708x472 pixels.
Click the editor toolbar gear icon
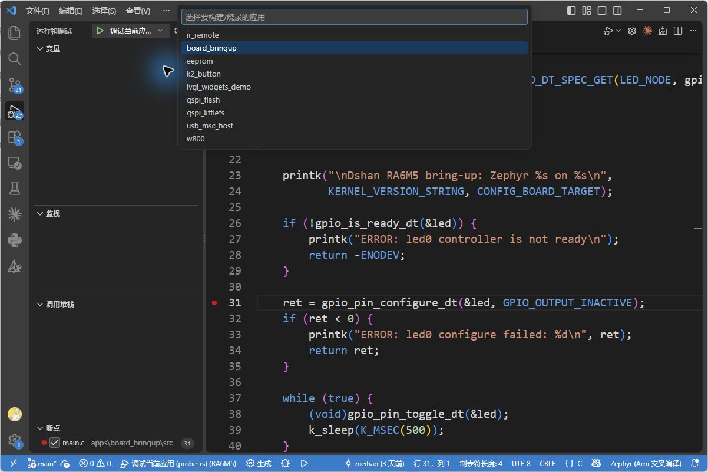coord(632,31)
